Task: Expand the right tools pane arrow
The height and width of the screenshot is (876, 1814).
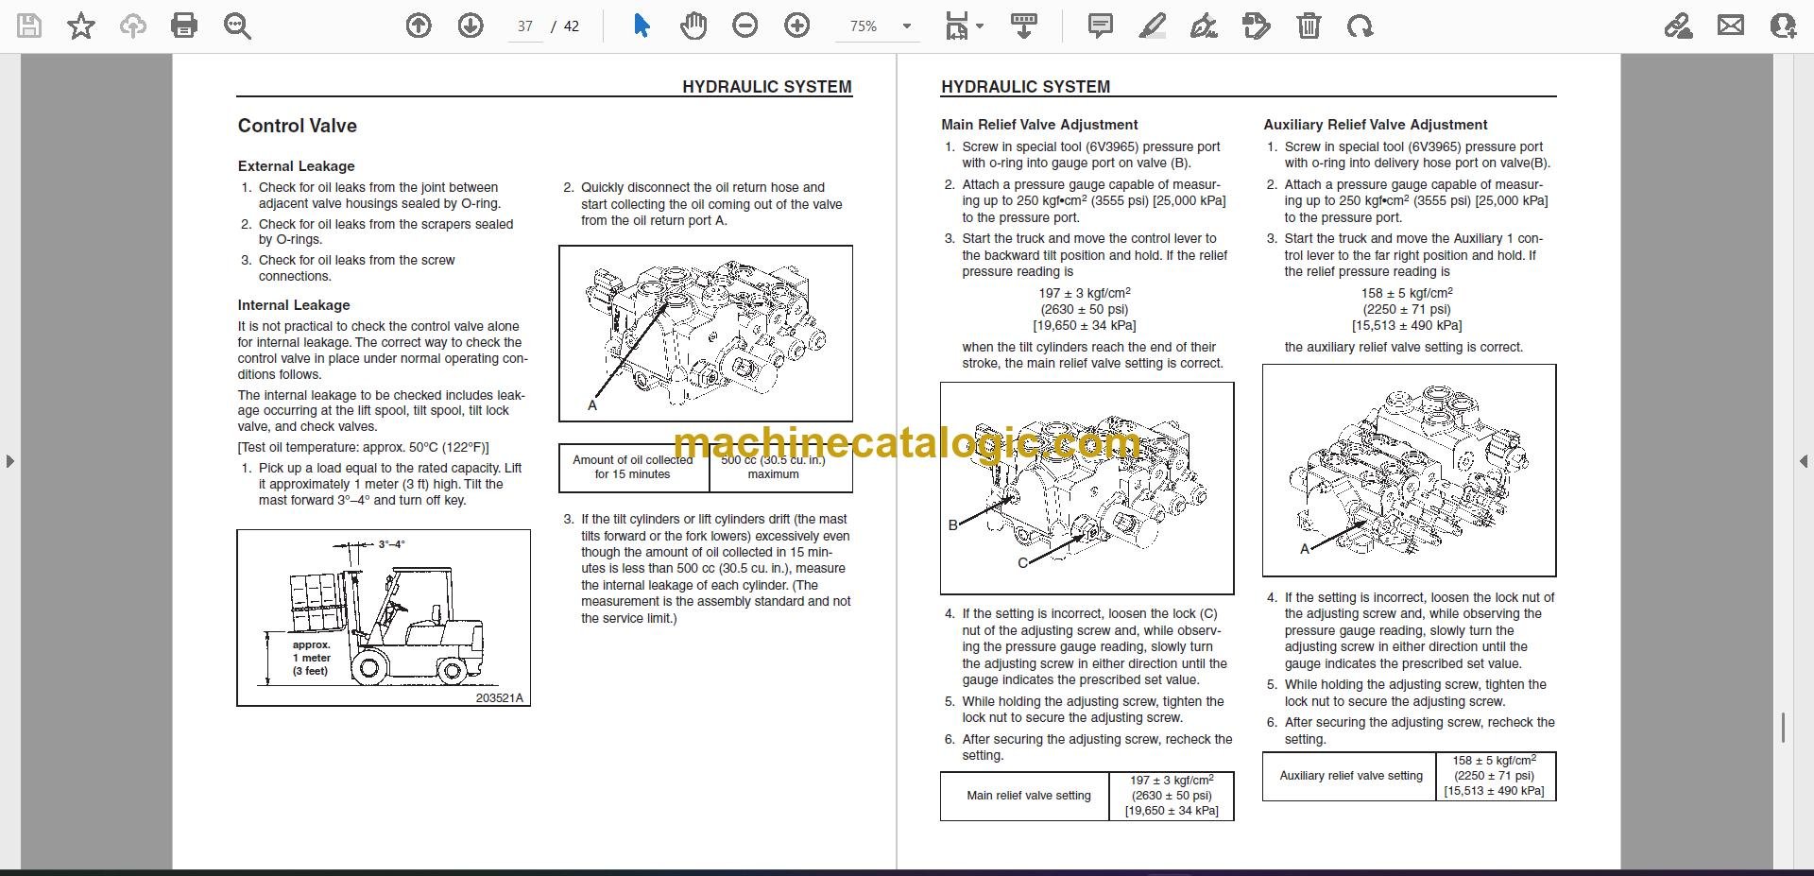Action: click(1804, 461)
